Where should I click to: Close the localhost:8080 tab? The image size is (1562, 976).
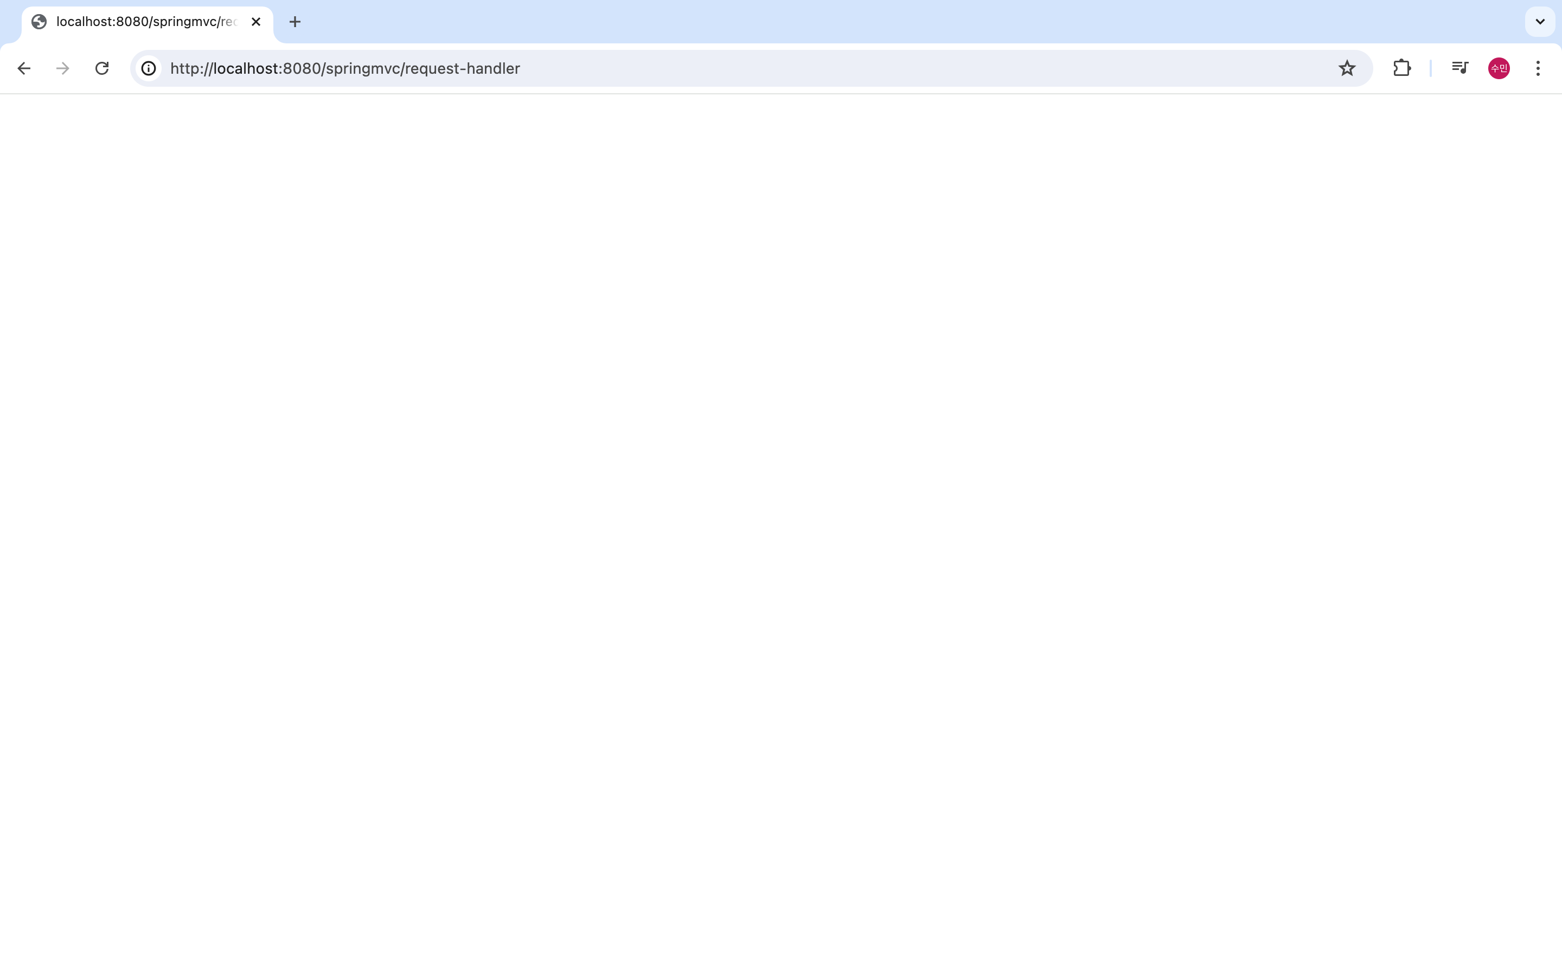(255, 22)
